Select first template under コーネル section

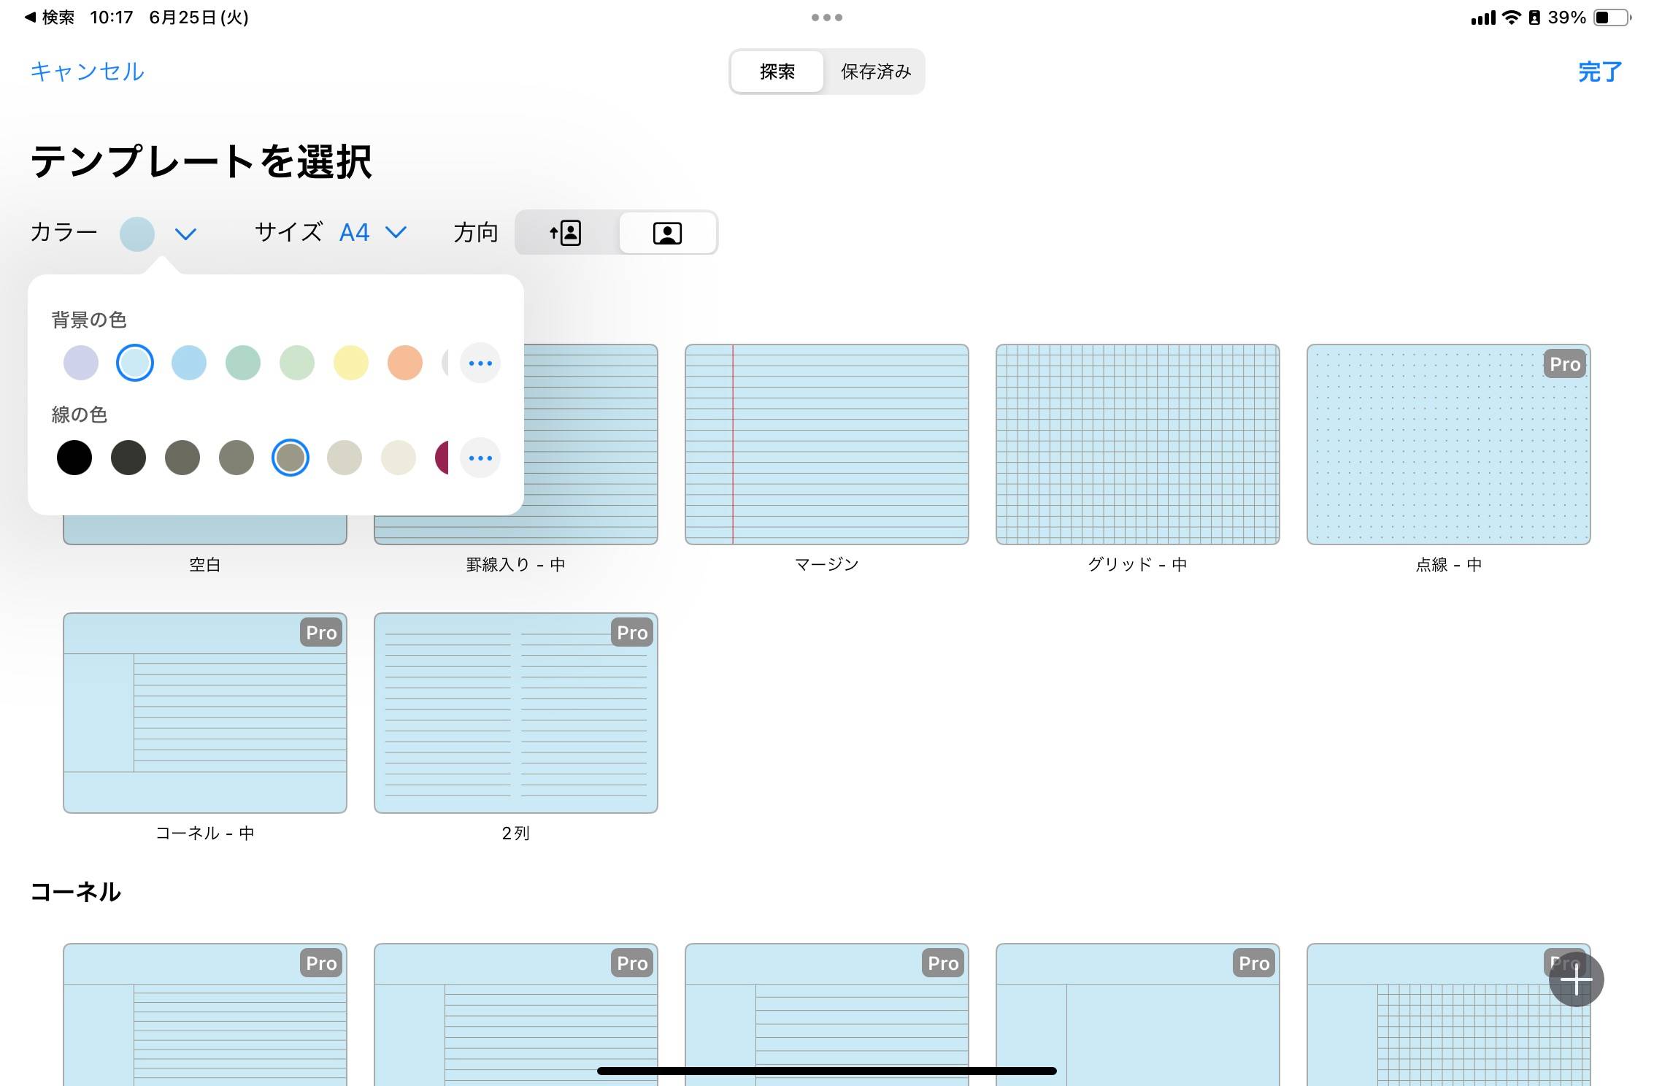[x=205, y=1014]
